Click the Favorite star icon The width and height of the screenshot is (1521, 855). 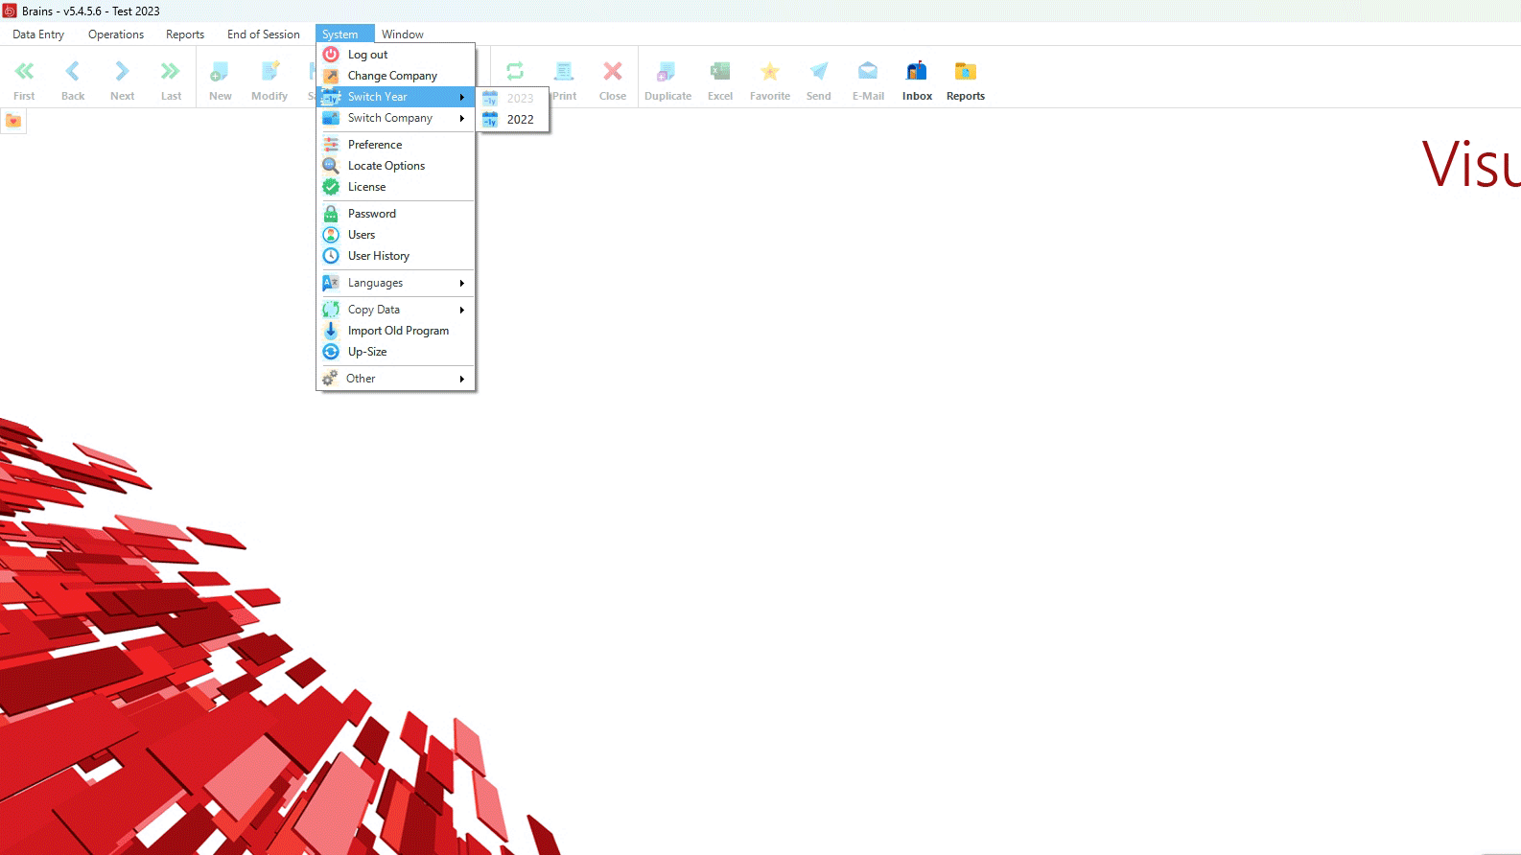click(770, 80)
